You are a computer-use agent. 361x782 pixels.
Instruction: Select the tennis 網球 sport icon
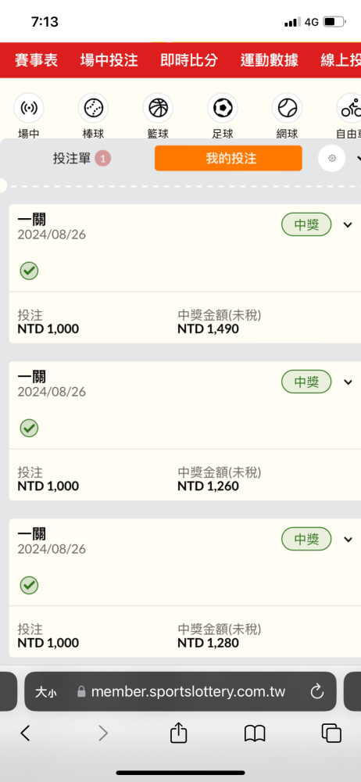(x=288, y=108)
